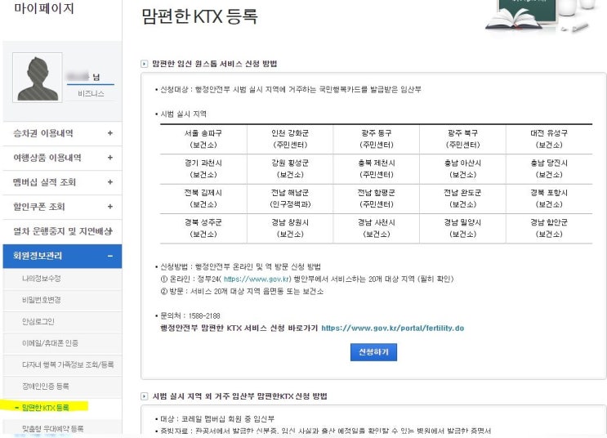Click the 서울 송파구 table cell
Image resolution: width=607 pixels, height=438 pixels.
tap(203, 139)
